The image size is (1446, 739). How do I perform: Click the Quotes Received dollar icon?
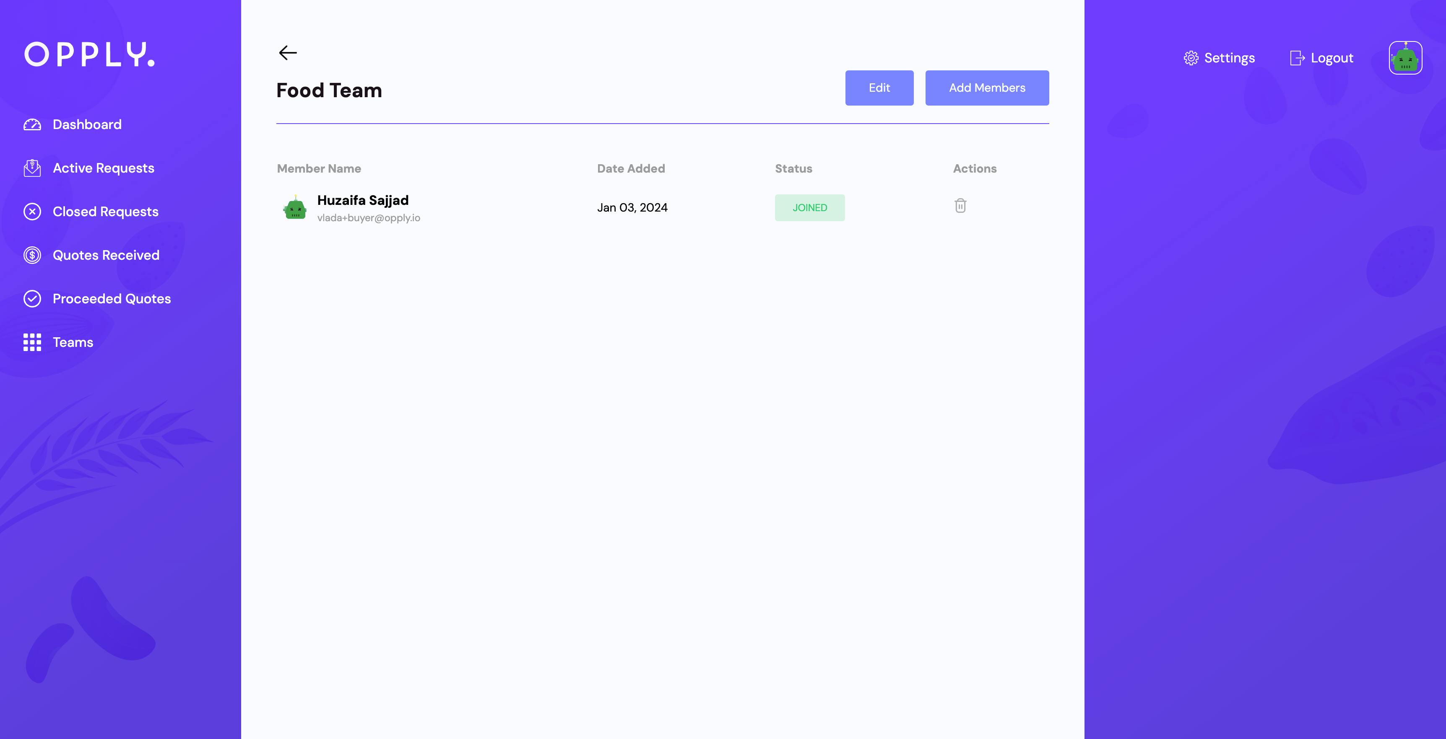(32, 255)
